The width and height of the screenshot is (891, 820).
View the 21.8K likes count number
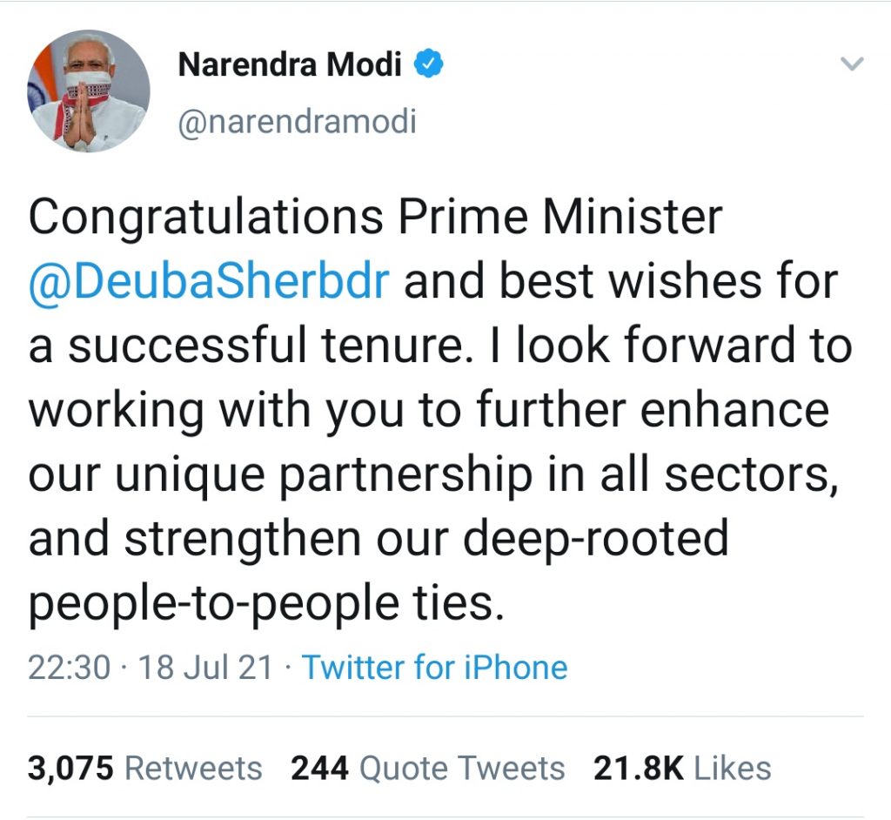(x=639, y=769)
